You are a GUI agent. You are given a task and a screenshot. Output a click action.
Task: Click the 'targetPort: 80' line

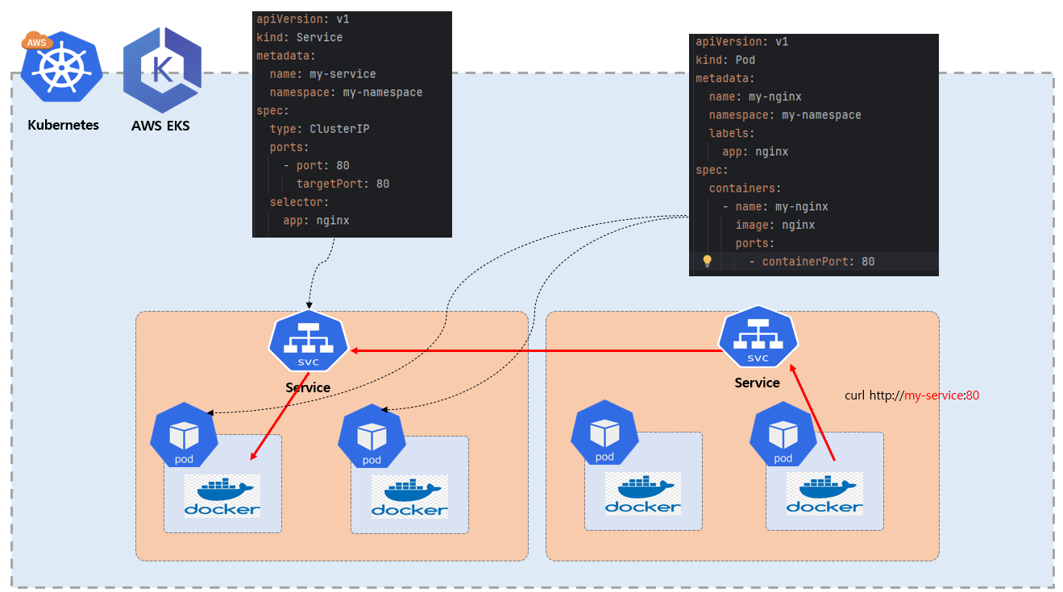click(343, 184)
